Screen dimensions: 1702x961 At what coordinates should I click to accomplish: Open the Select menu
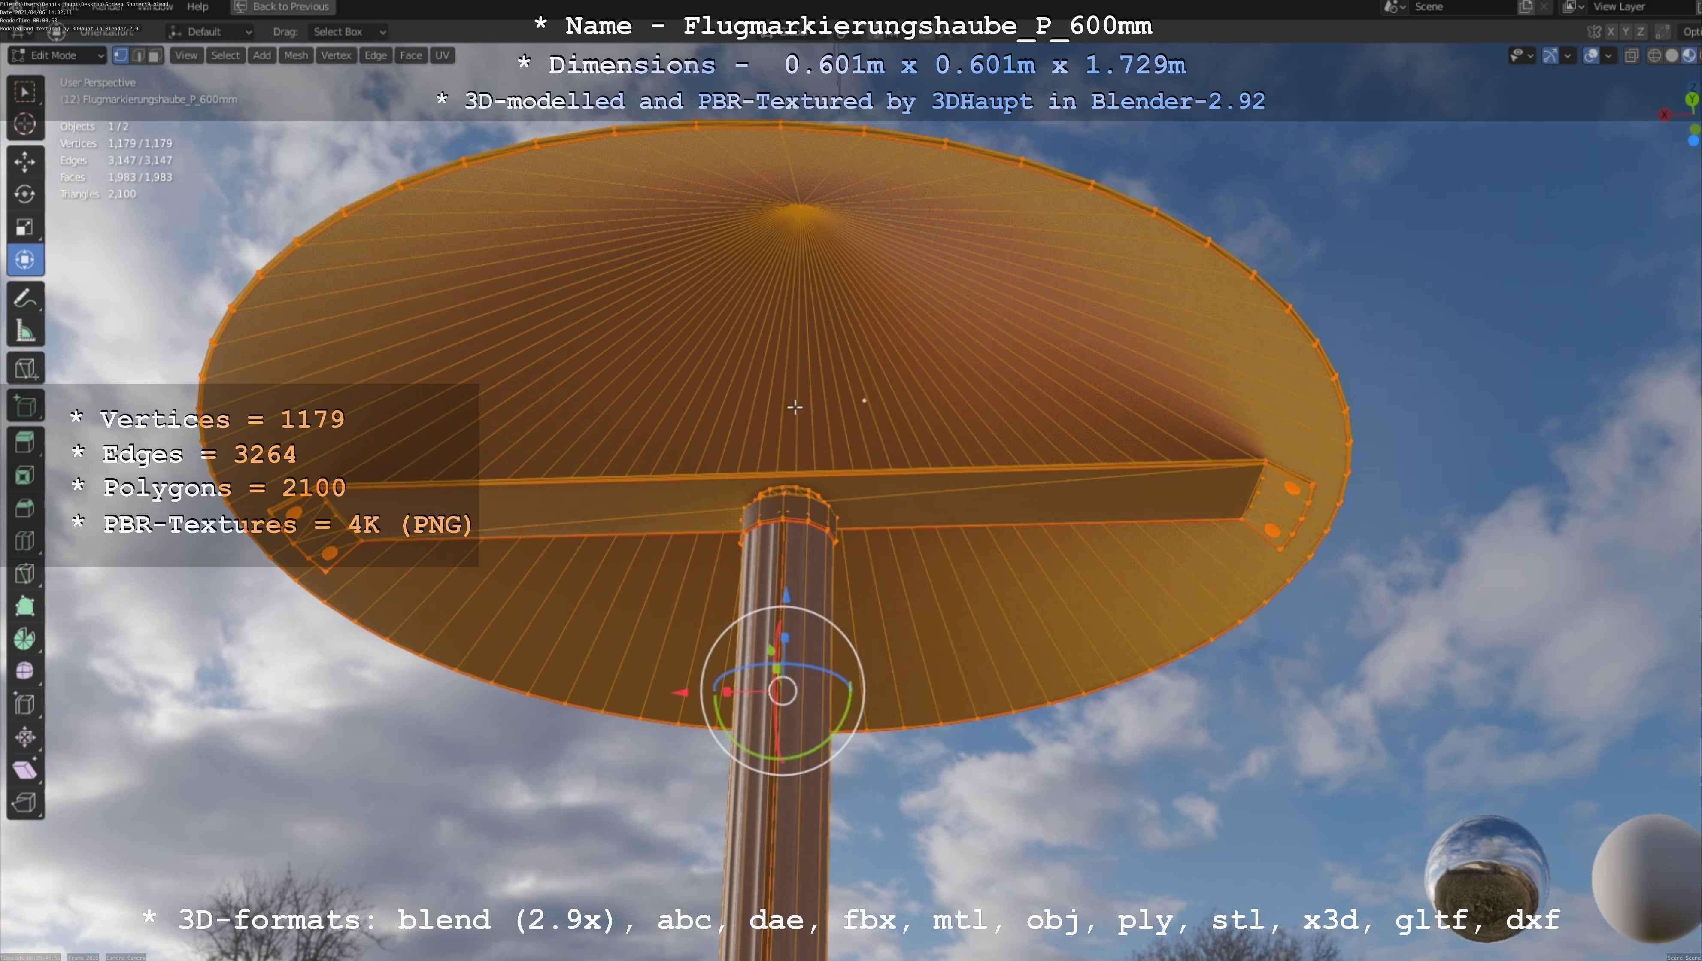click(225, 55)
